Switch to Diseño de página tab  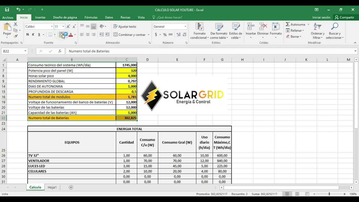coord(65,17)
